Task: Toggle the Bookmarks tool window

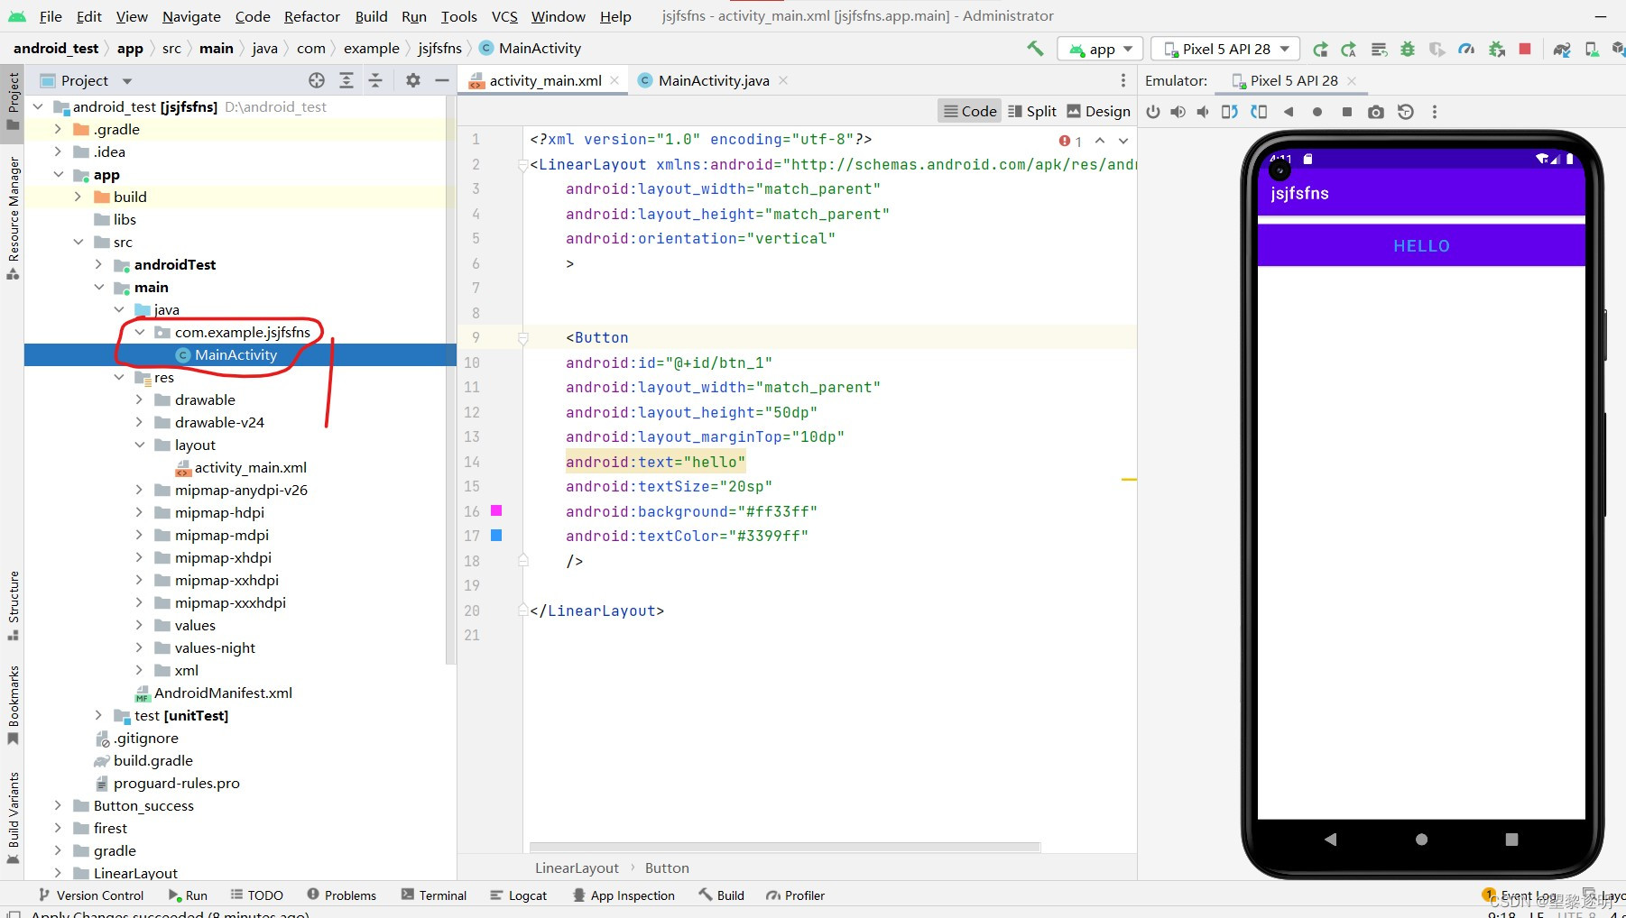Action: pos(13,705)
